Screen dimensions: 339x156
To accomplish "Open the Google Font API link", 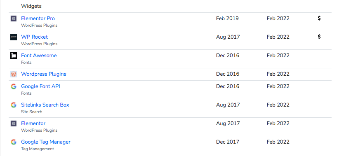I will point(40,86).
